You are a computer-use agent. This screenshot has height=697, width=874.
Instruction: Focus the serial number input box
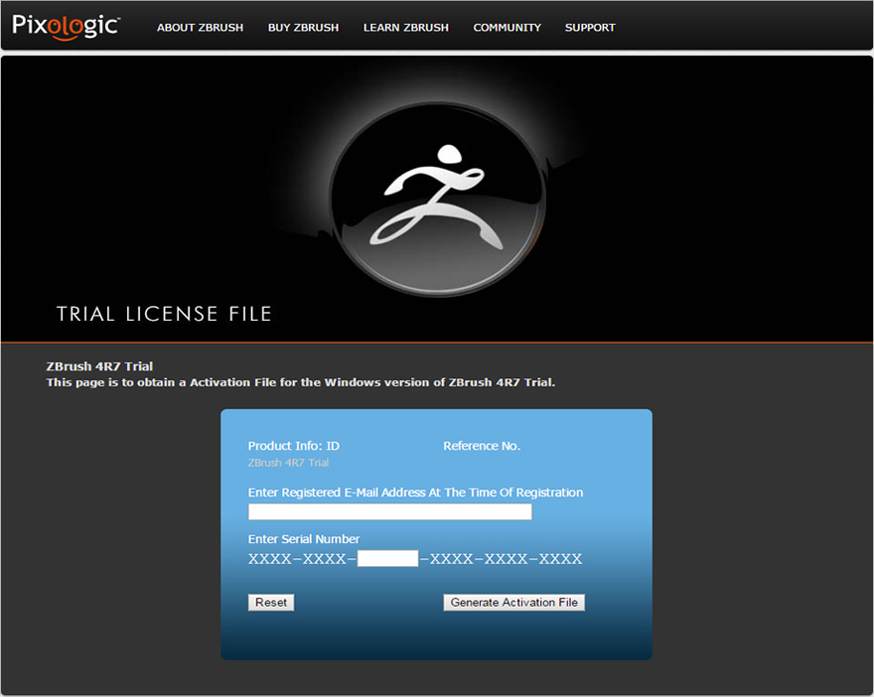[387, 558]
